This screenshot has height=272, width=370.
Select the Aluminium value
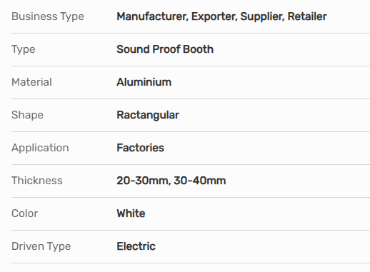(144, 82)
